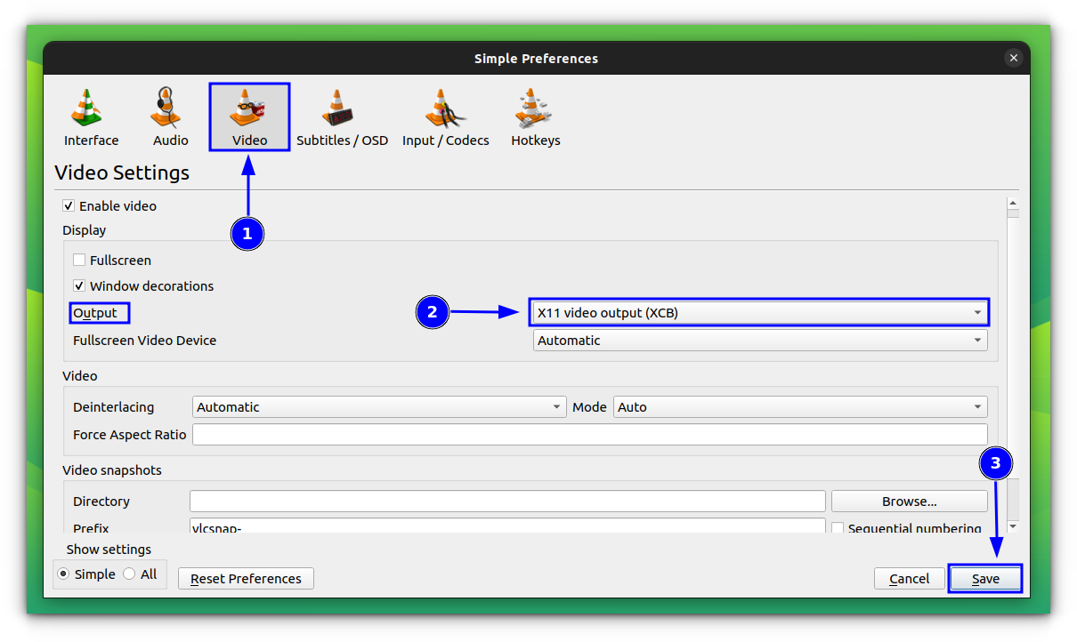The width and height of the screenshot is (1077, 642).
Task: Disable Window decorations
Action: (x=79, y=285)
